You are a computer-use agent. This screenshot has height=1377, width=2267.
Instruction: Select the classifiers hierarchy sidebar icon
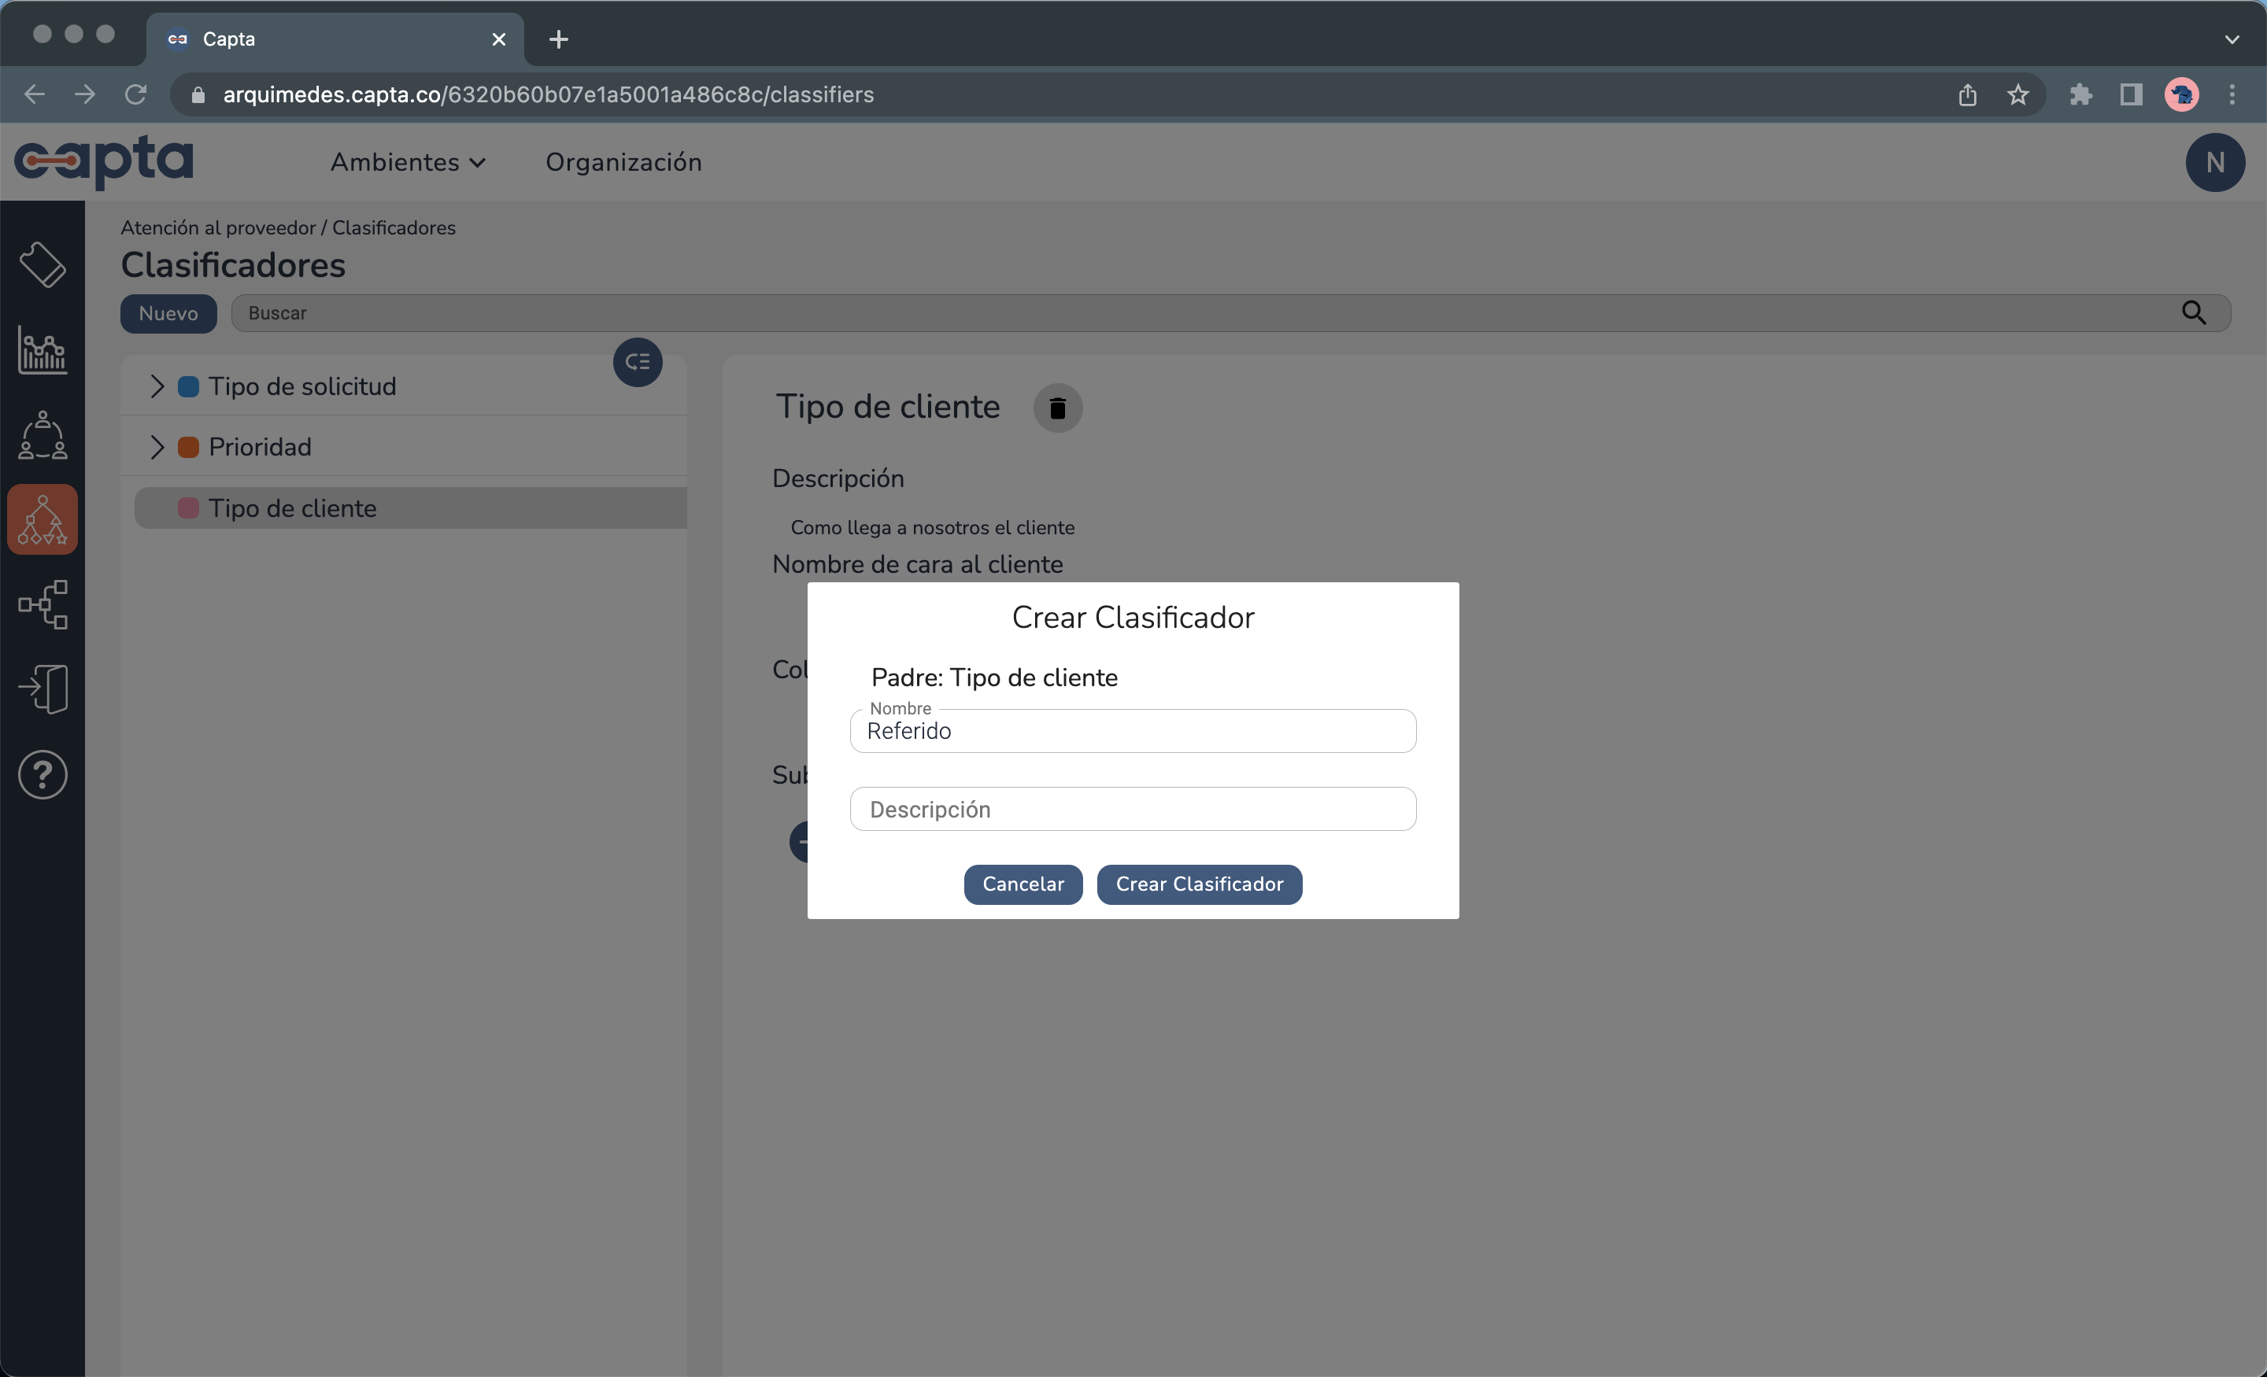pyautogui.click(x=43, y=519)
